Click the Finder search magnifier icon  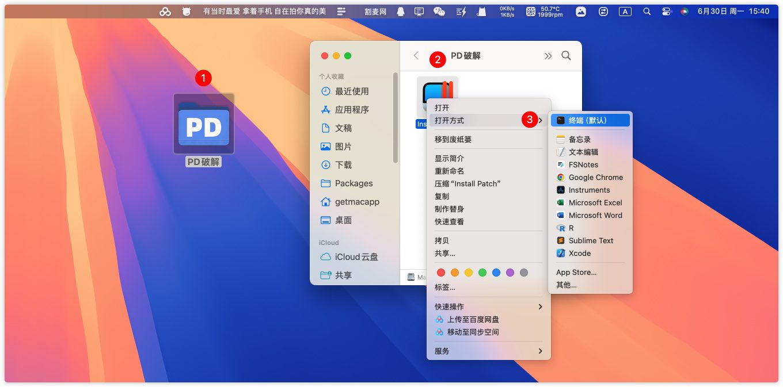[566, 56]
